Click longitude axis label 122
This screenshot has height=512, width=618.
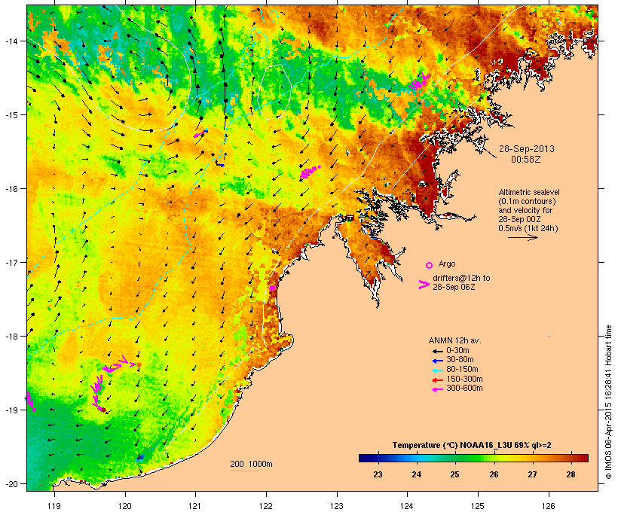tap(266, 506)
